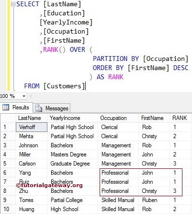Screen dimensions: 192x214
Task: Switch to the Results tab
Action: 16,107
